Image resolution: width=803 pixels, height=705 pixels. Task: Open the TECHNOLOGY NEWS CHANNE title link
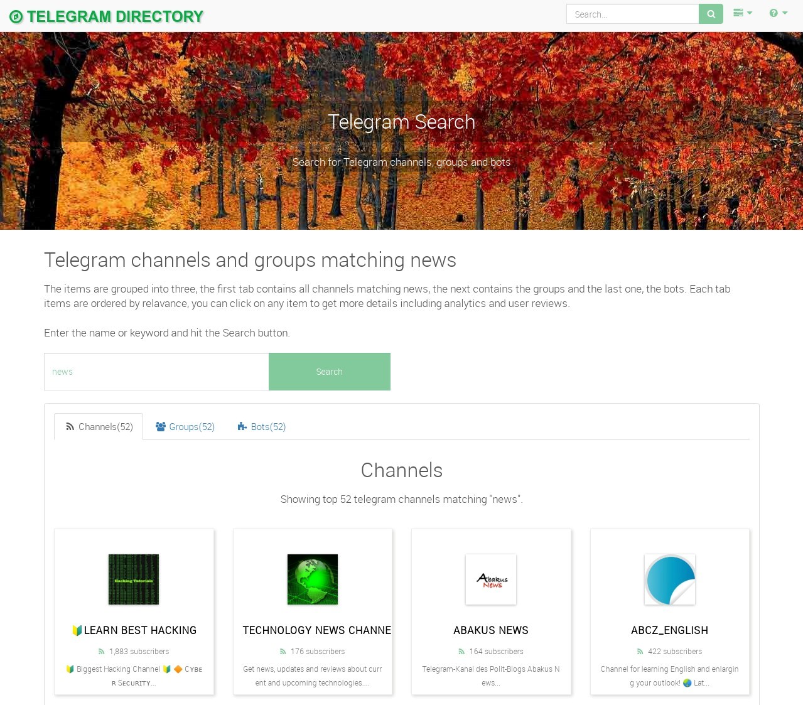[317, 630]
